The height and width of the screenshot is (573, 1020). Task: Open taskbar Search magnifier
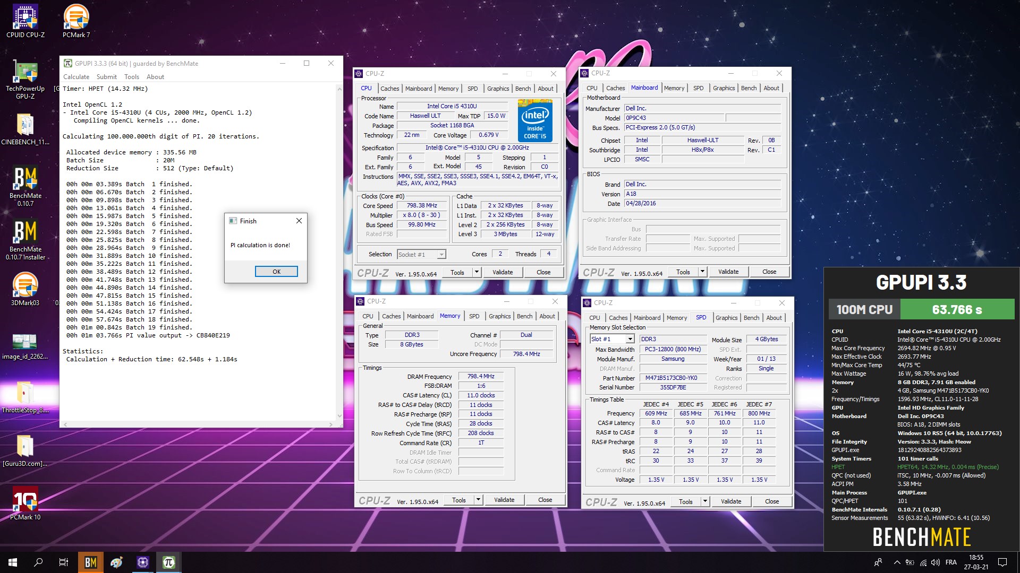pyautogui.click(x=38, y=562)
